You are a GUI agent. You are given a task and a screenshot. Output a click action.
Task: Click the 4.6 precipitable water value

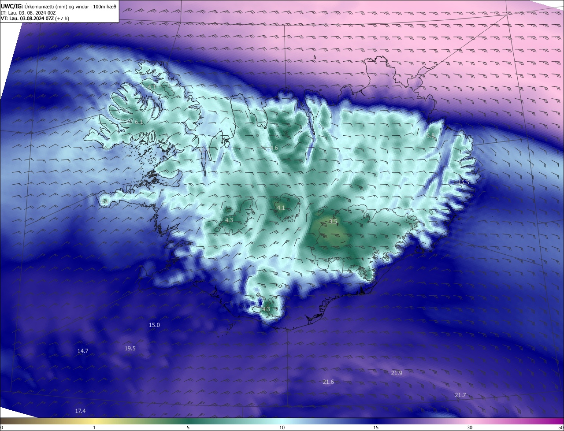[x=274, y=148]
